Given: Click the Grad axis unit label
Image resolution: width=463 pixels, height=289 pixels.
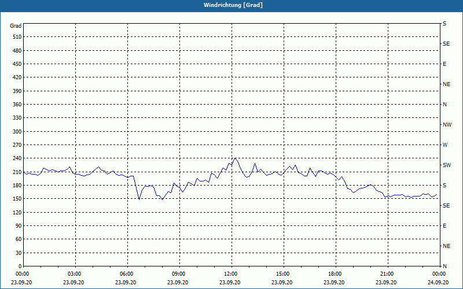Looking at the screenshot, I should tap(16, 26).
